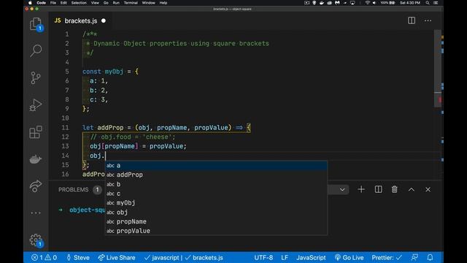Open Wi-Fi status in menu bar
The height and width of the screenshot is (263, 467).
coord(368,3)
